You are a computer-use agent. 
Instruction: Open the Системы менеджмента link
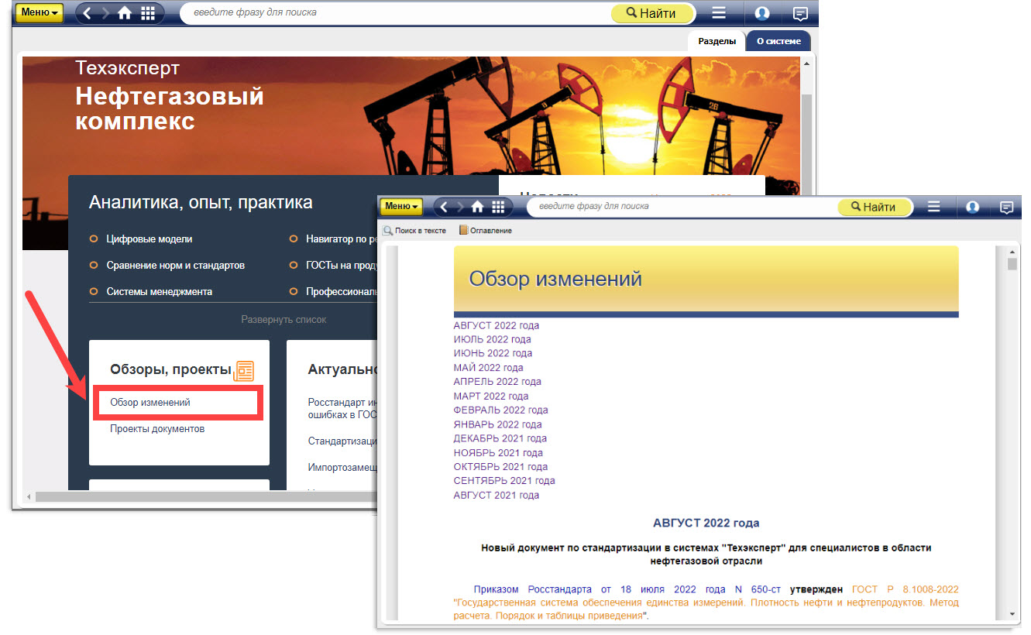coord(160,292)
